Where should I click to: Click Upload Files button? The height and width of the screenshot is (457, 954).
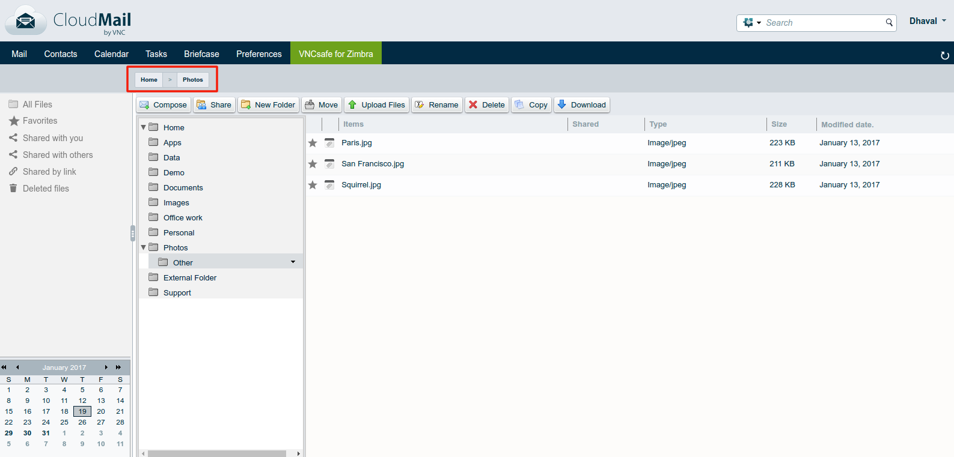[x=376, y=104]
